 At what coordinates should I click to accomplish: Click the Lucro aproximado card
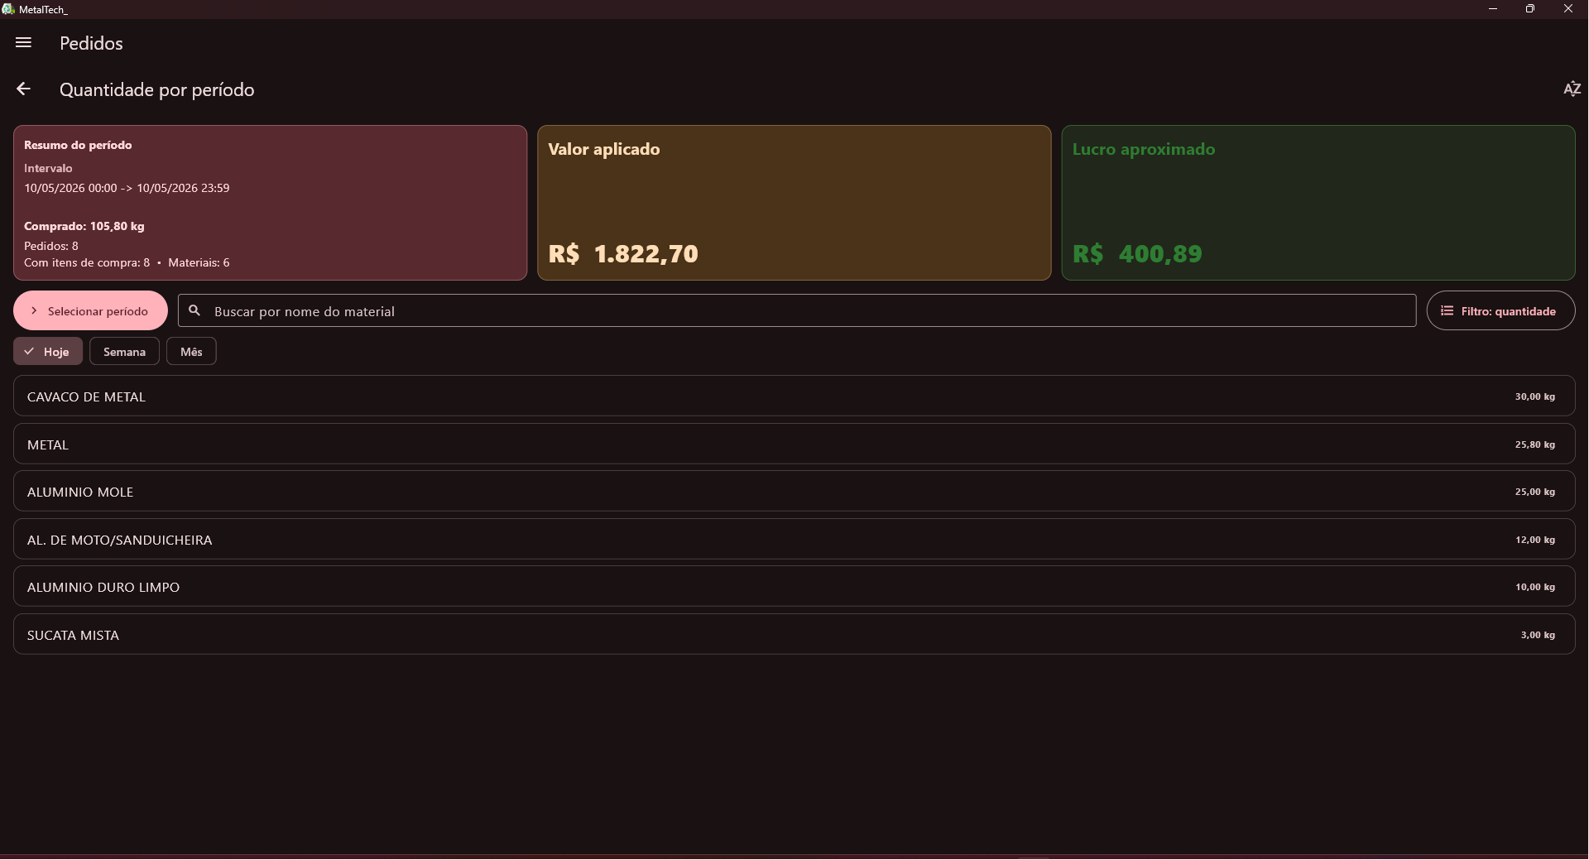coord(1318,203)
